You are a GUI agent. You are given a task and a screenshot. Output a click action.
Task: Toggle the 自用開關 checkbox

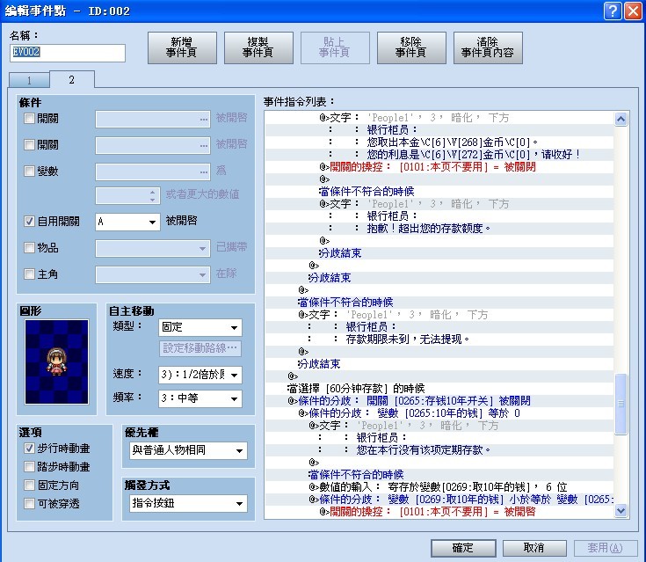pyautogui.click(x=29, y=222)
